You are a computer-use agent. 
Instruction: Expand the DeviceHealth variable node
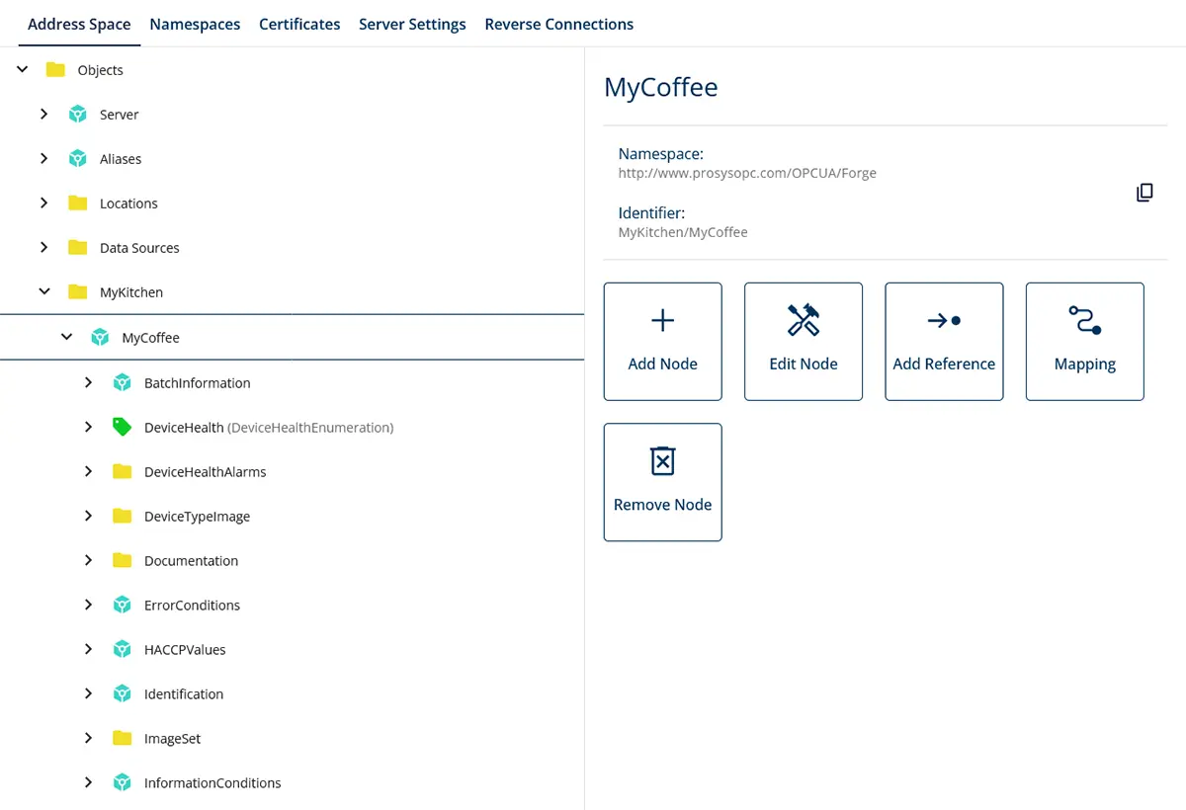pos(88,428)
